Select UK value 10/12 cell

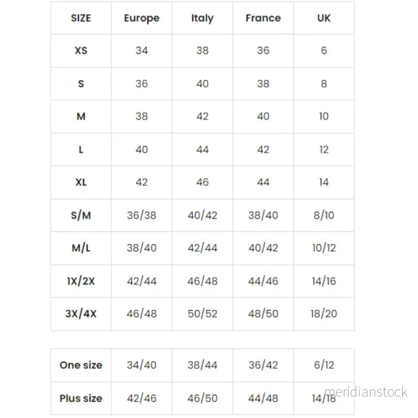tap(324, 248)
